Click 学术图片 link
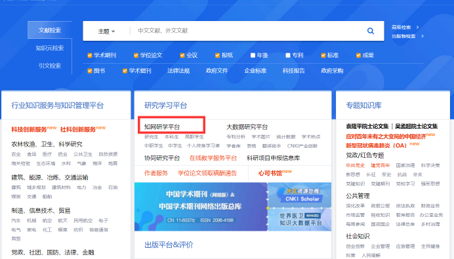Viewport: 454px width, 259px height. [x=260, y=137]
